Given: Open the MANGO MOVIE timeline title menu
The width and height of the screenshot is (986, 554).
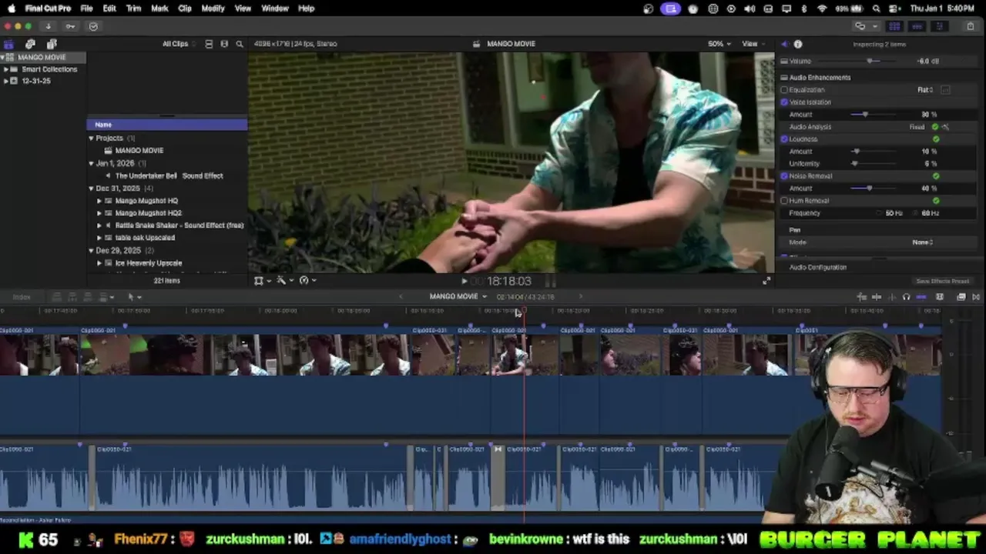Looking at the screenshot, I should tap(458, 297).
